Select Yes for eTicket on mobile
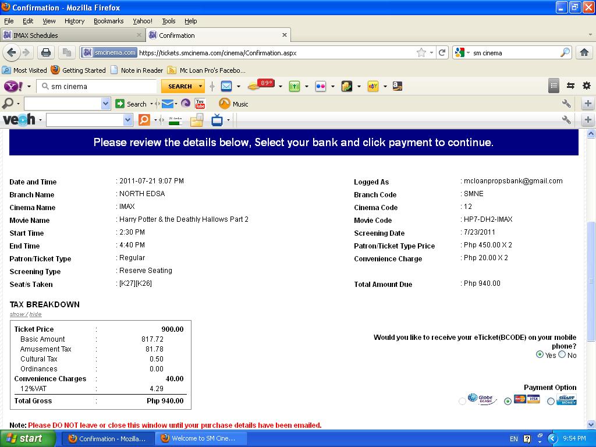The width and height of the screenshot is (596, 447). tap(539, 354)
